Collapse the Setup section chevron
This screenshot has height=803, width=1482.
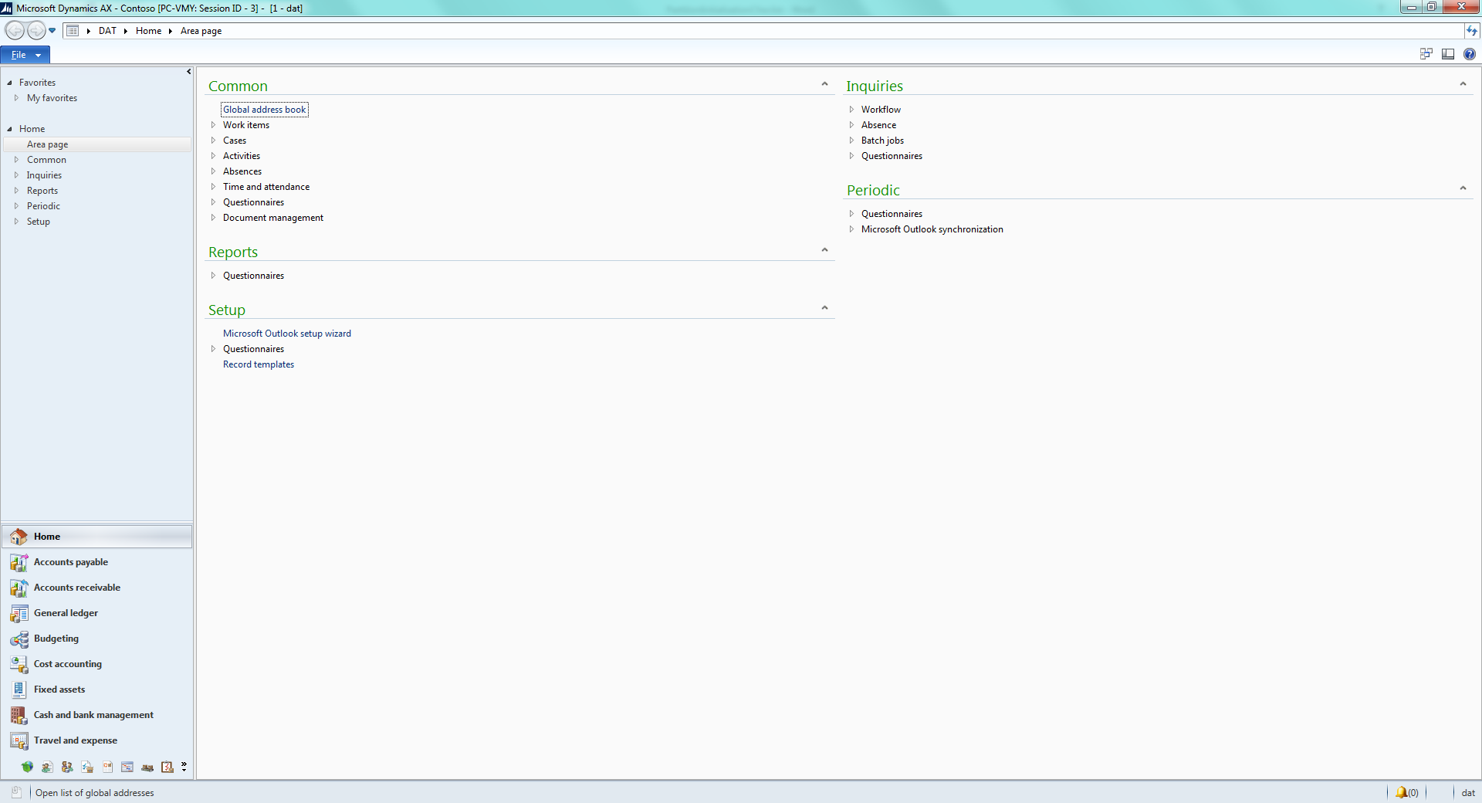pos(824,308)
